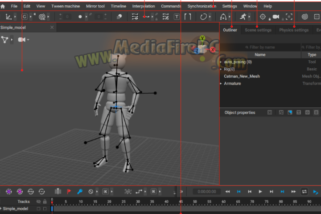Click the node graph icon in viewport

tap(4, 40)
